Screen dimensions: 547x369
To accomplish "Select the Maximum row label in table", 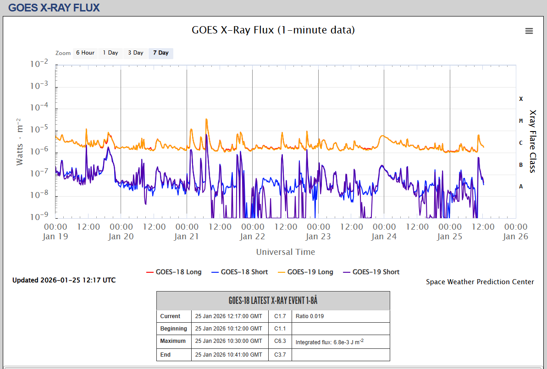I will (173, 341).
